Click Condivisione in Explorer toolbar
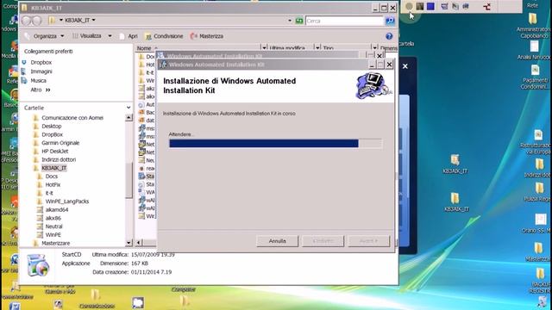The image size is (552, 310). (164, 36)
